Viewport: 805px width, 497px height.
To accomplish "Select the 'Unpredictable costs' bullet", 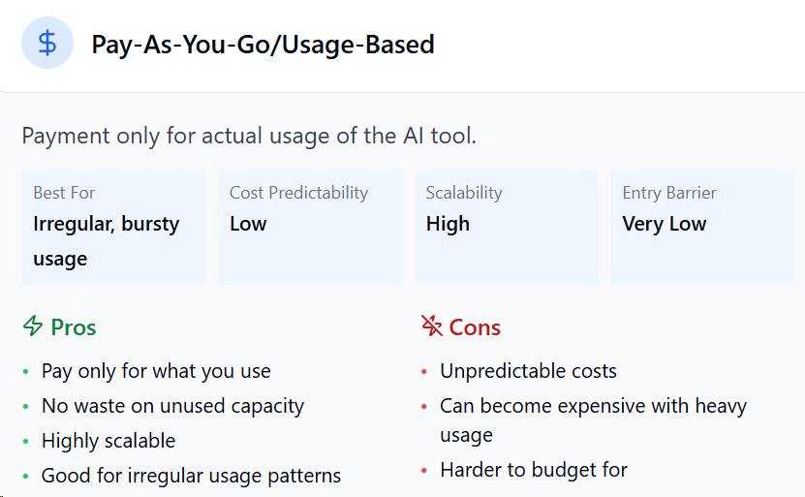I will [528, 371].
